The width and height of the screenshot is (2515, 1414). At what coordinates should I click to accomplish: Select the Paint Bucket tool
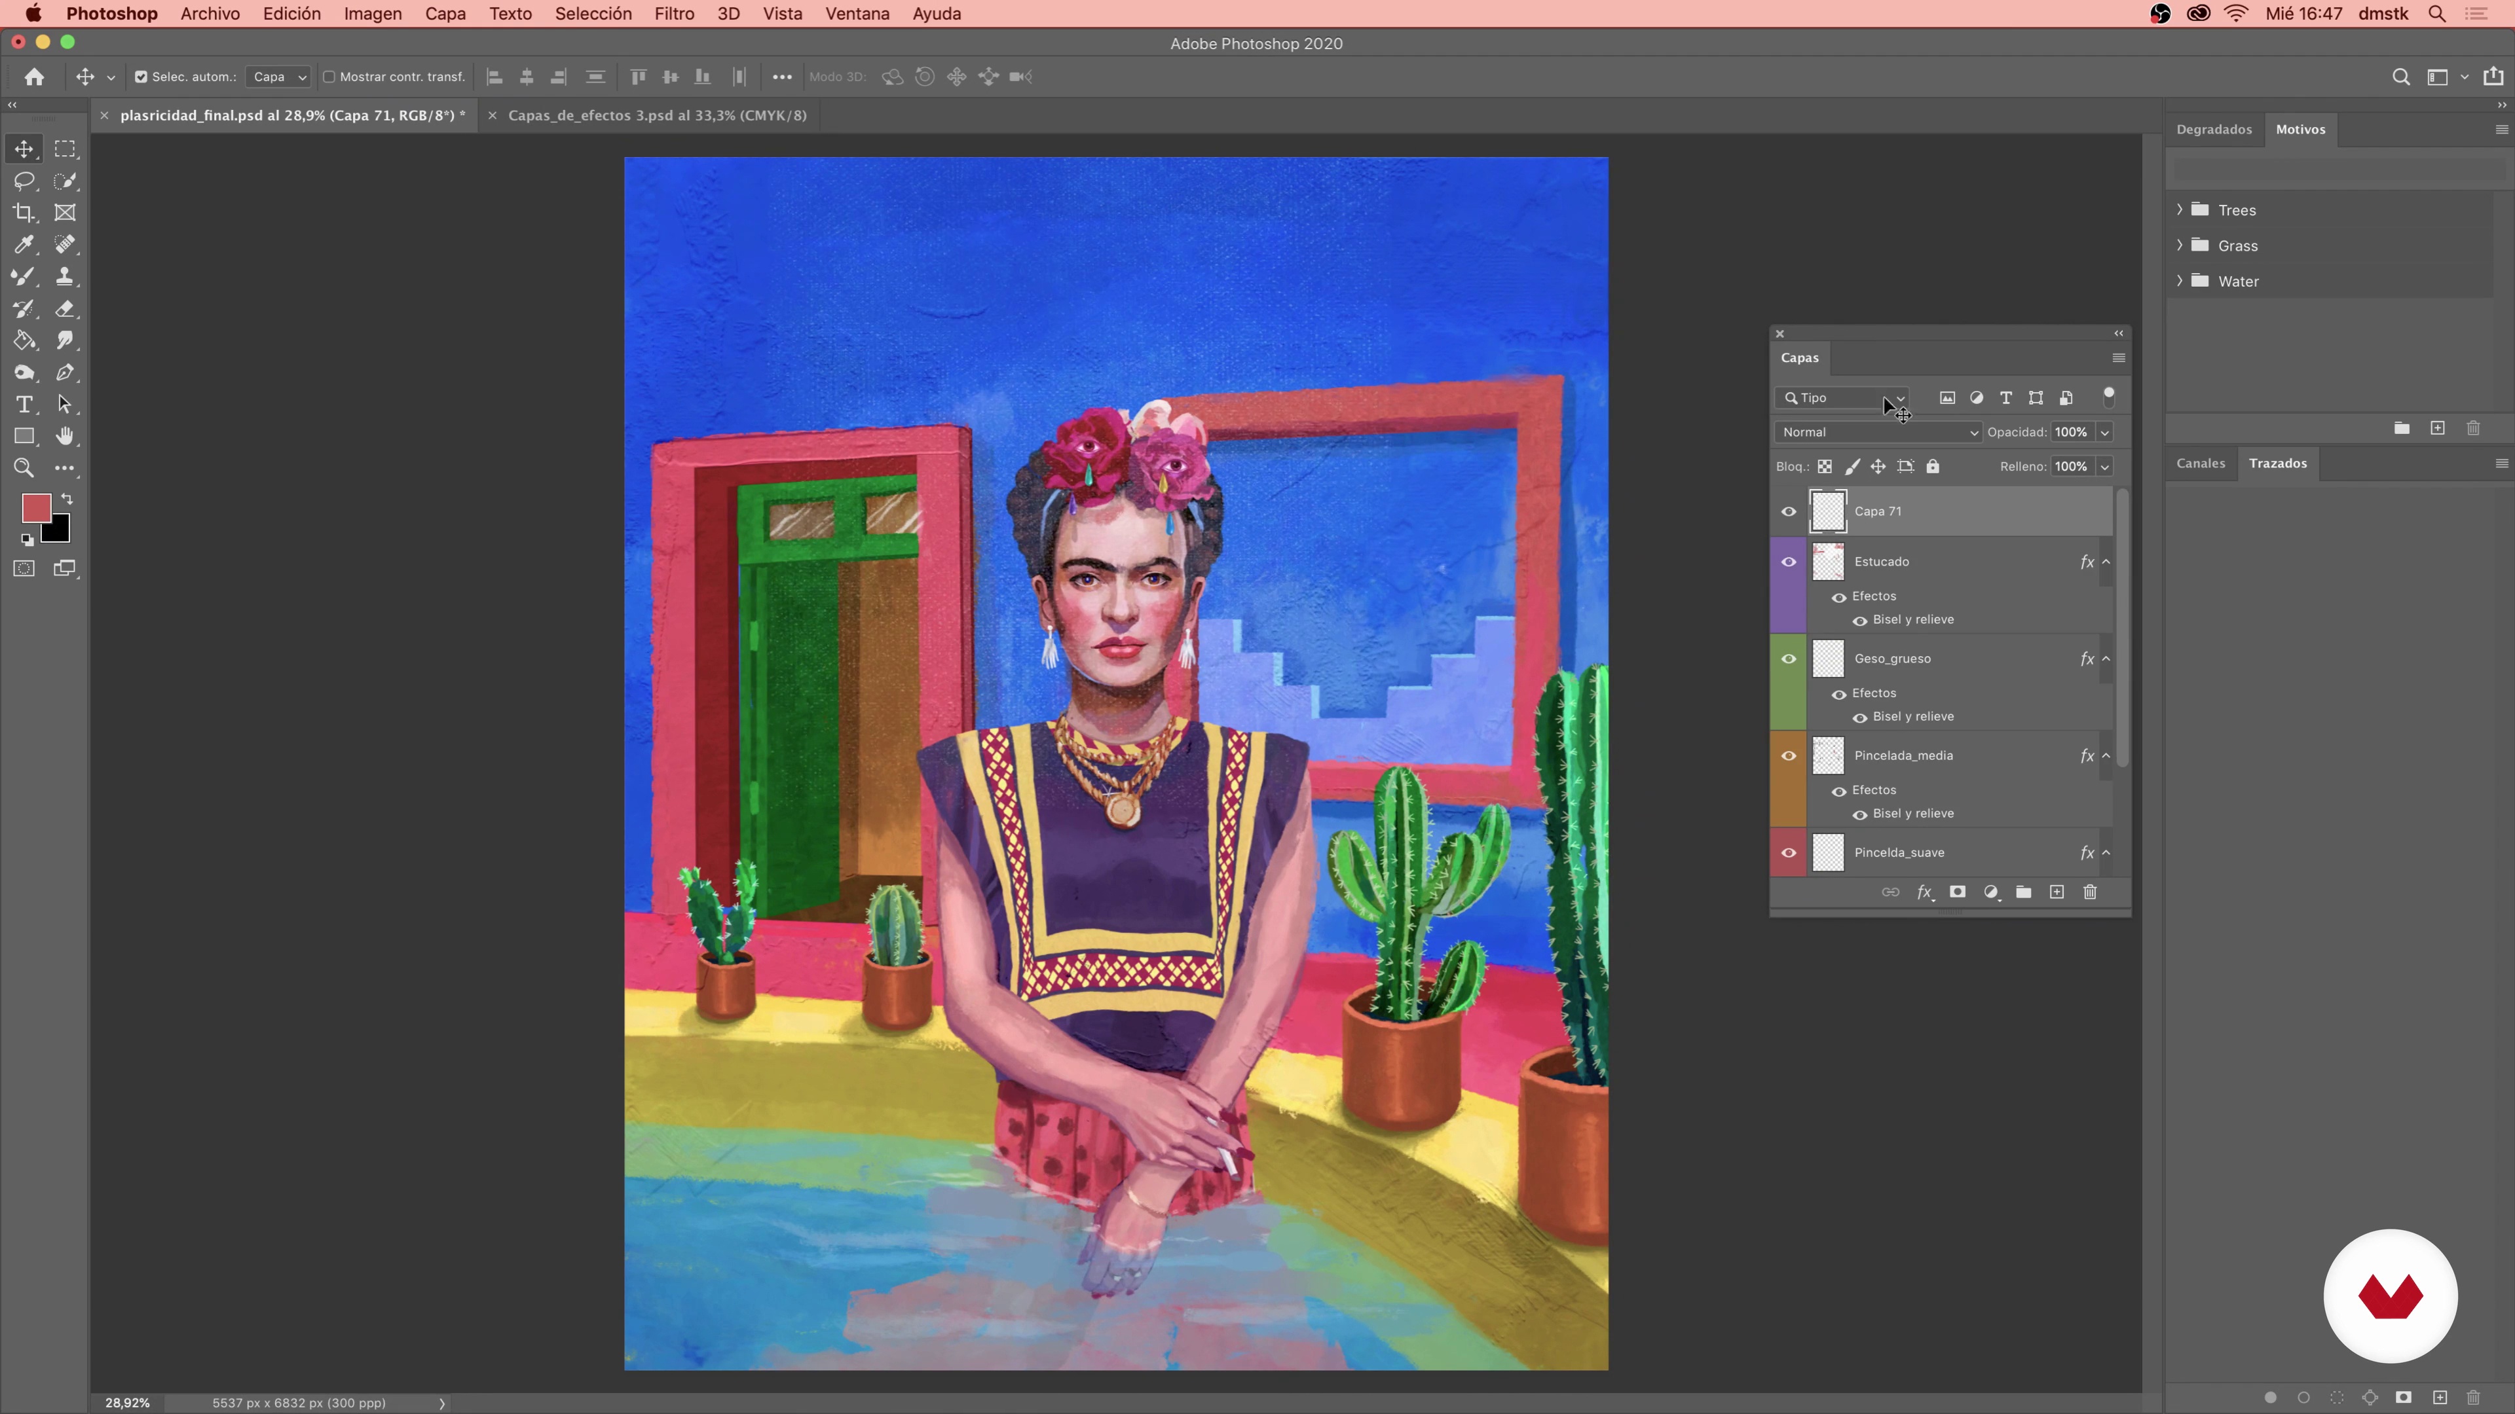tap(24, 340)
